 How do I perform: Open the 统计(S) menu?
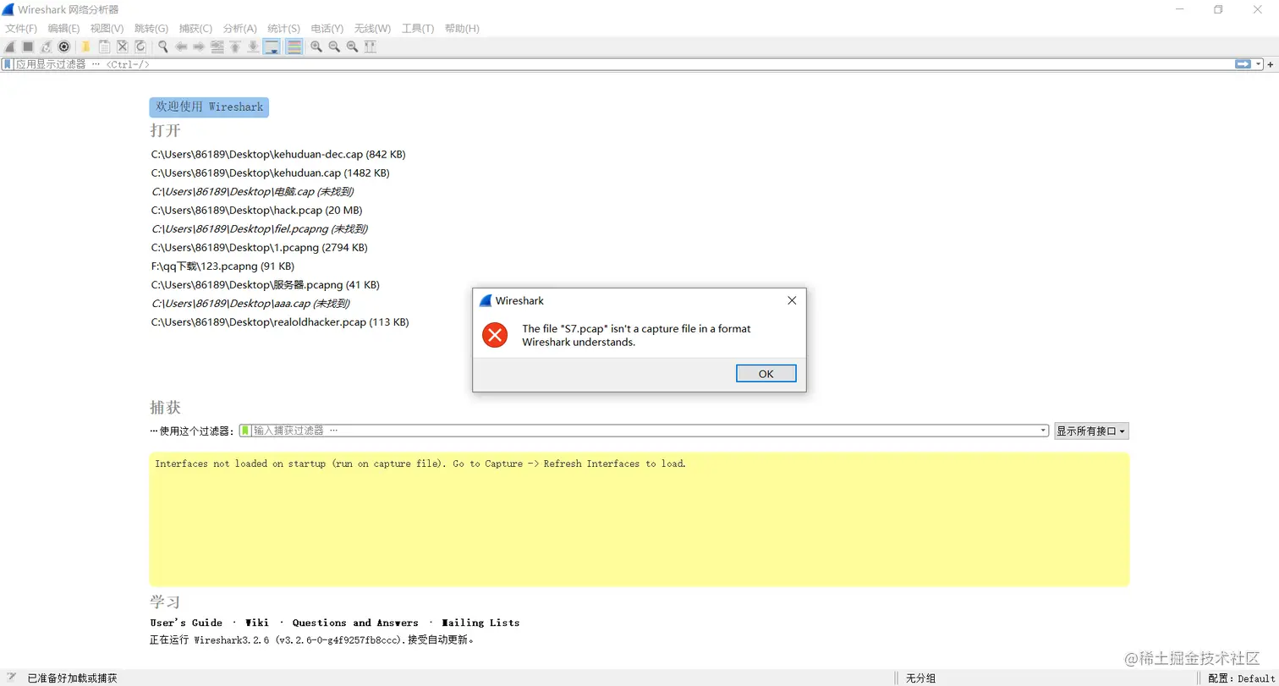click(x=283, y=28)
